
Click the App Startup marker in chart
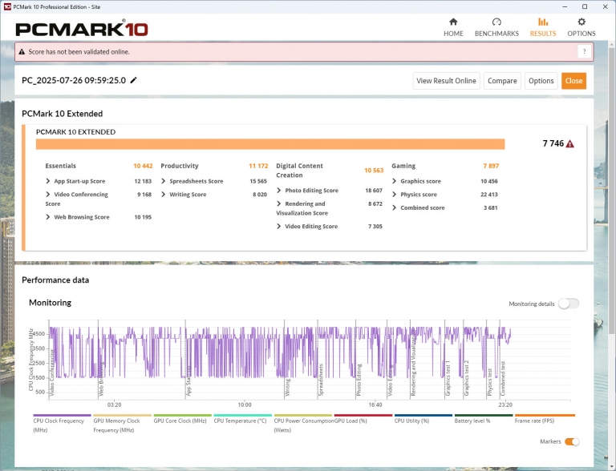point(188,380)
